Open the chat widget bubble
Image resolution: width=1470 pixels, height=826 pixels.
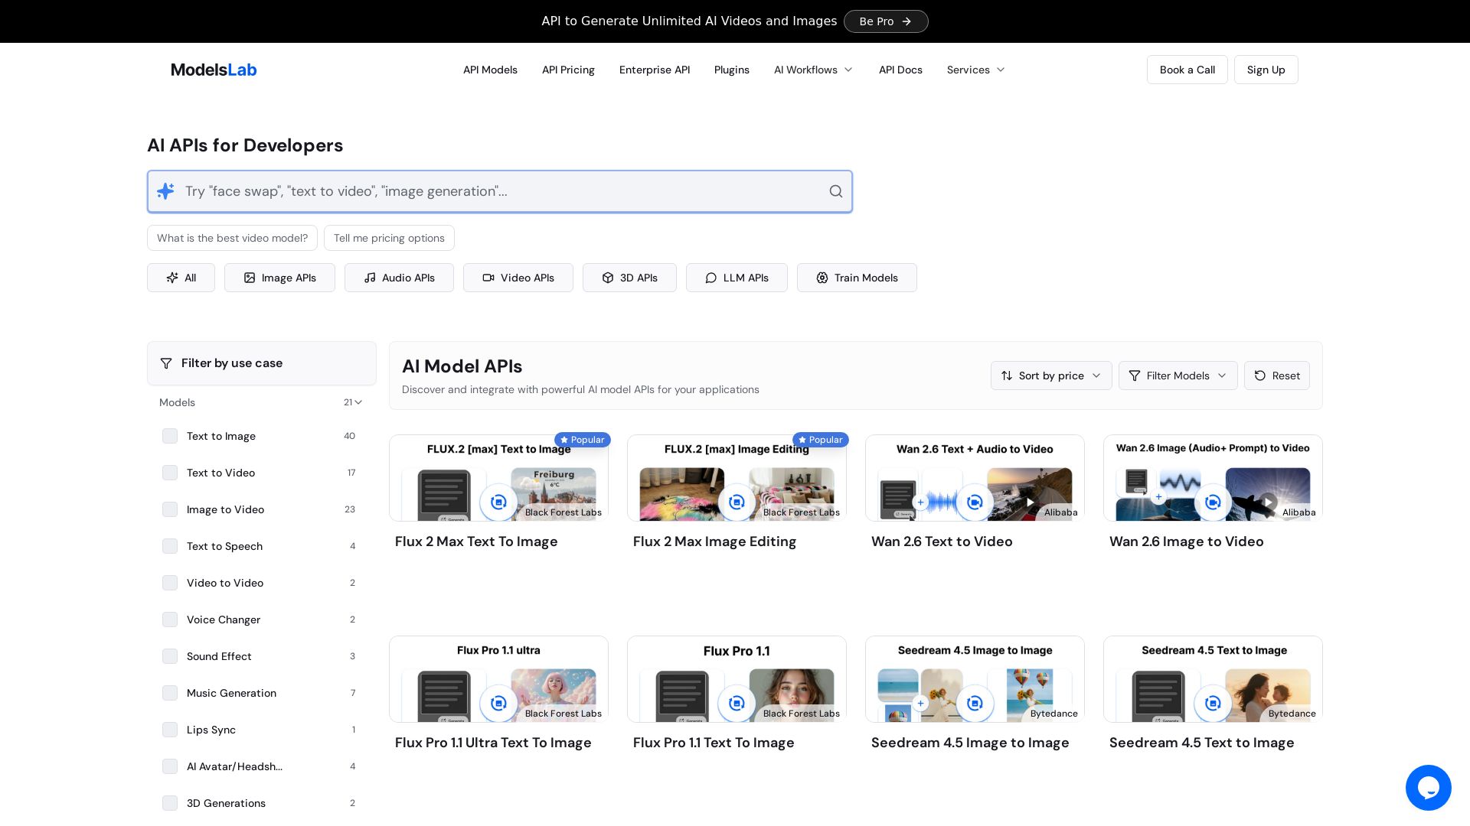pyautogui.click(x=1428, y=787)
